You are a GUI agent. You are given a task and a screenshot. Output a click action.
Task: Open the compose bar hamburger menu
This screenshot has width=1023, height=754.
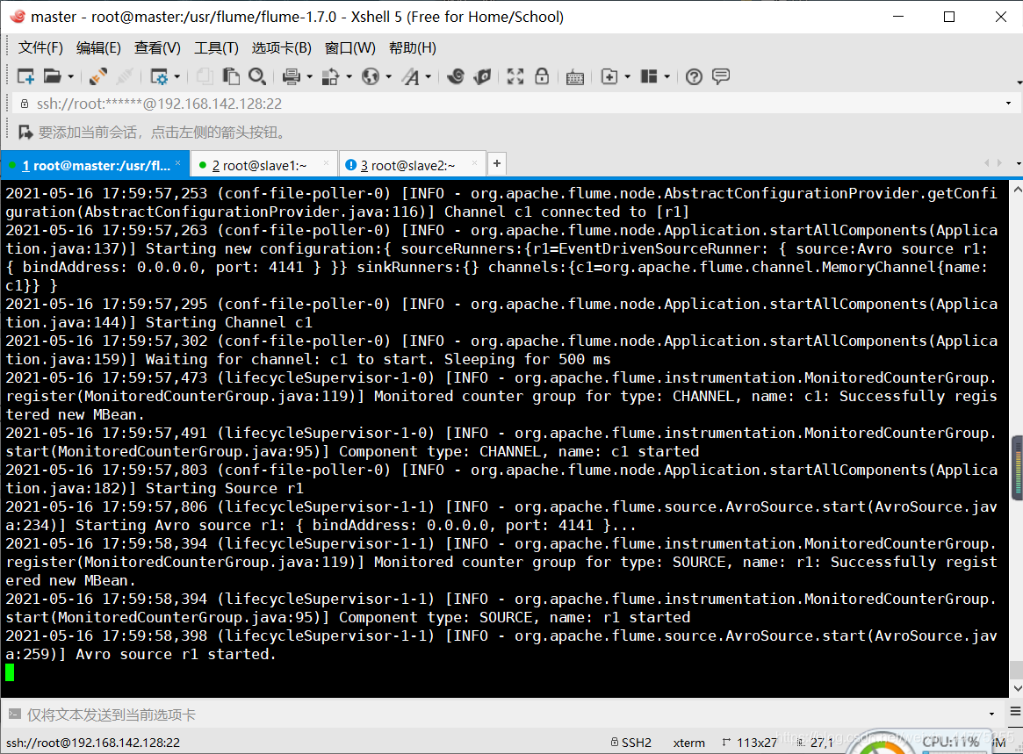[x=1015, y=711]
